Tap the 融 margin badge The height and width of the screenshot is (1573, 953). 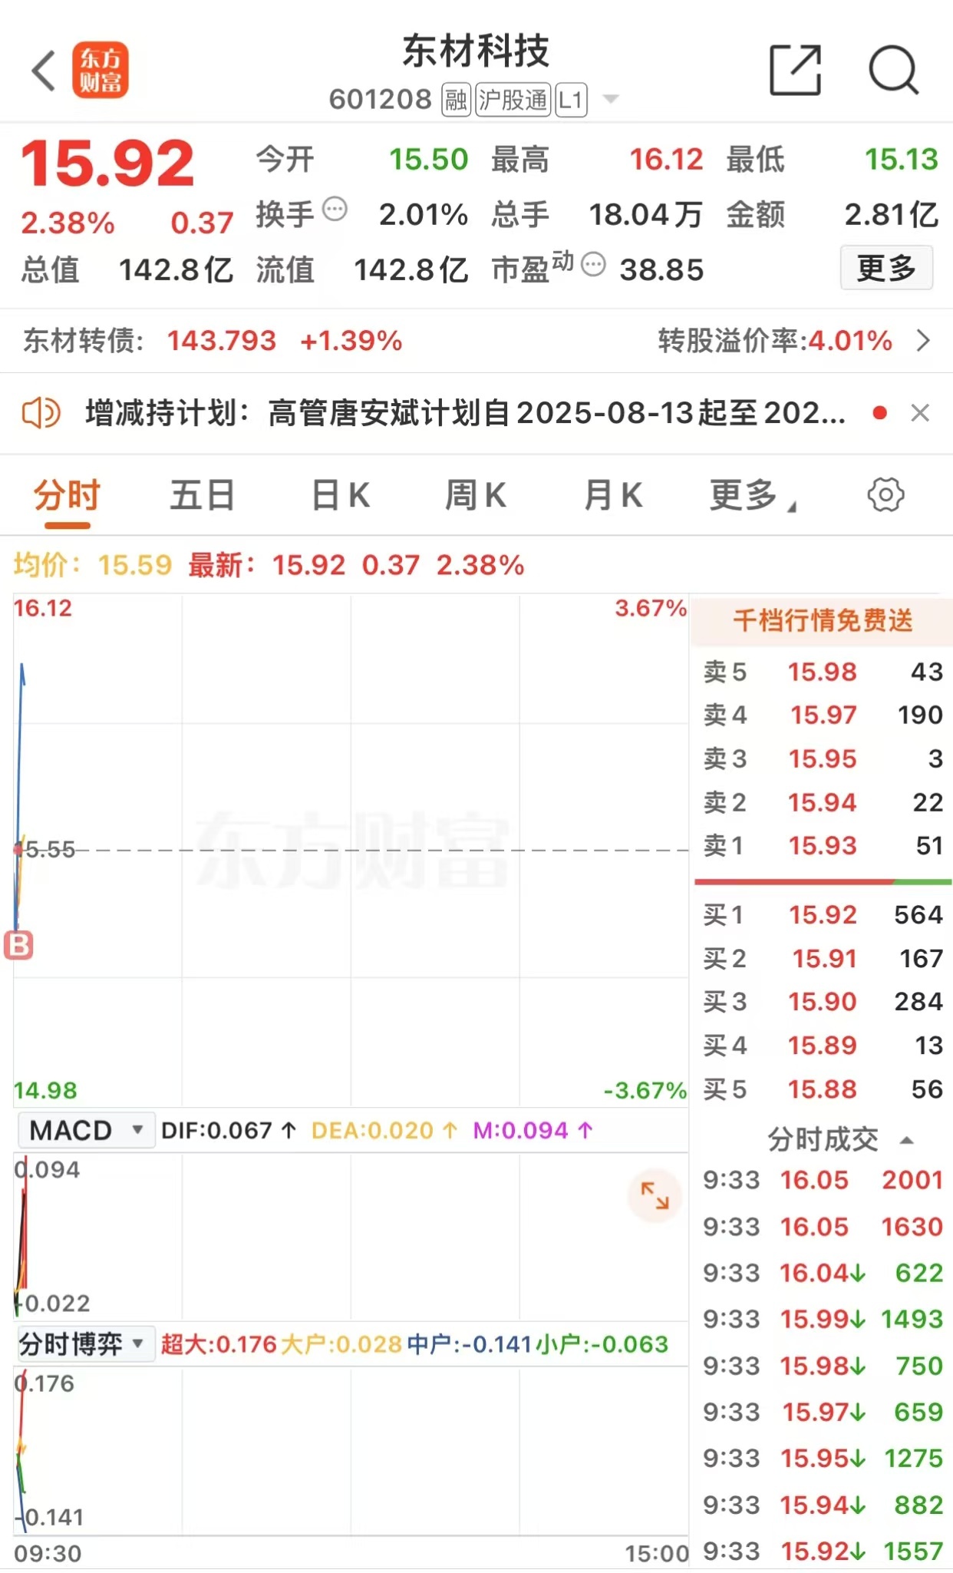[x=456, y=100]
